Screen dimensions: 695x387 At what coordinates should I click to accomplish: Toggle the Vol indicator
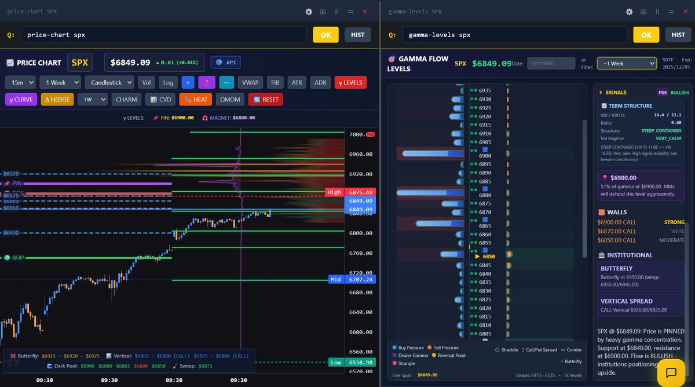(x=146, y=83)
